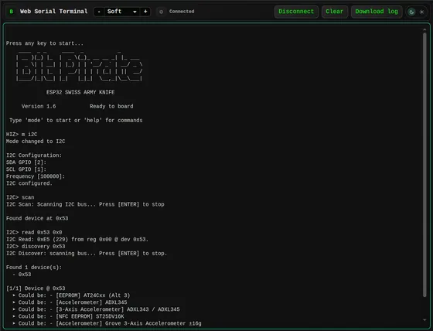Click the Bit Pirate ASCII art banner
The image size is (433, 331).
[79, 67]
